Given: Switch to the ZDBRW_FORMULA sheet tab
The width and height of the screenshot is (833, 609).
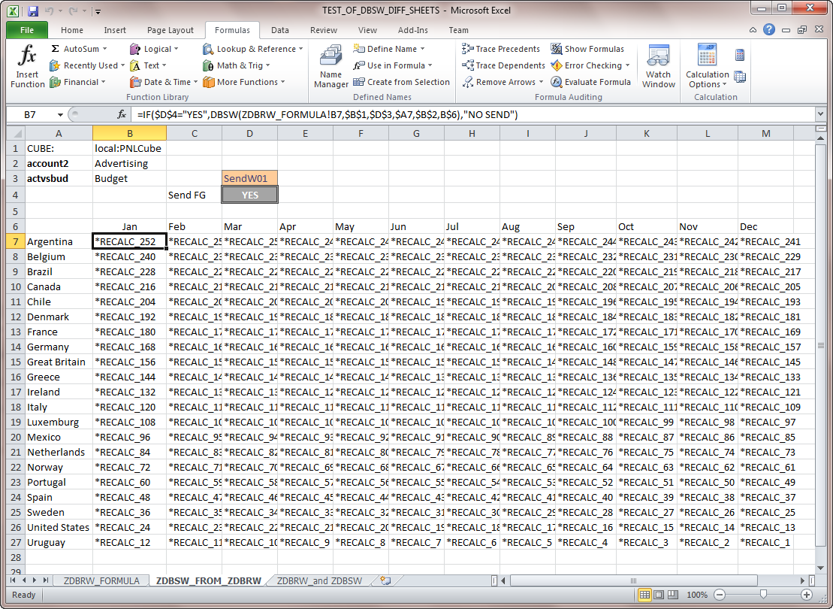Looking at the screenshot, I should click(x=101, y=580).
